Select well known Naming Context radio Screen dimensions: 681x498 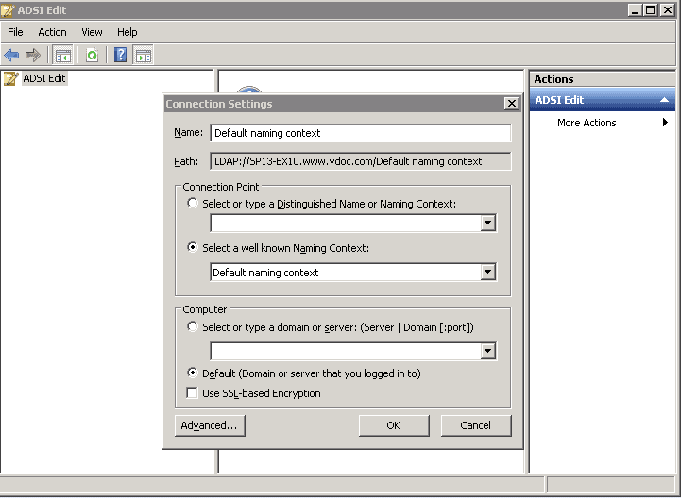[x=193, y=247]
